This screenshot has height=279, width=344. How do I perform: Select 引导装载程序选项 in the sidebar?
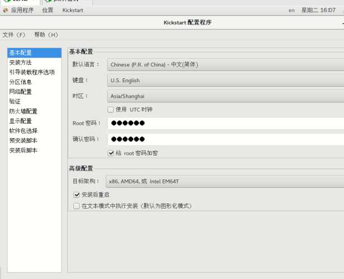34,72
